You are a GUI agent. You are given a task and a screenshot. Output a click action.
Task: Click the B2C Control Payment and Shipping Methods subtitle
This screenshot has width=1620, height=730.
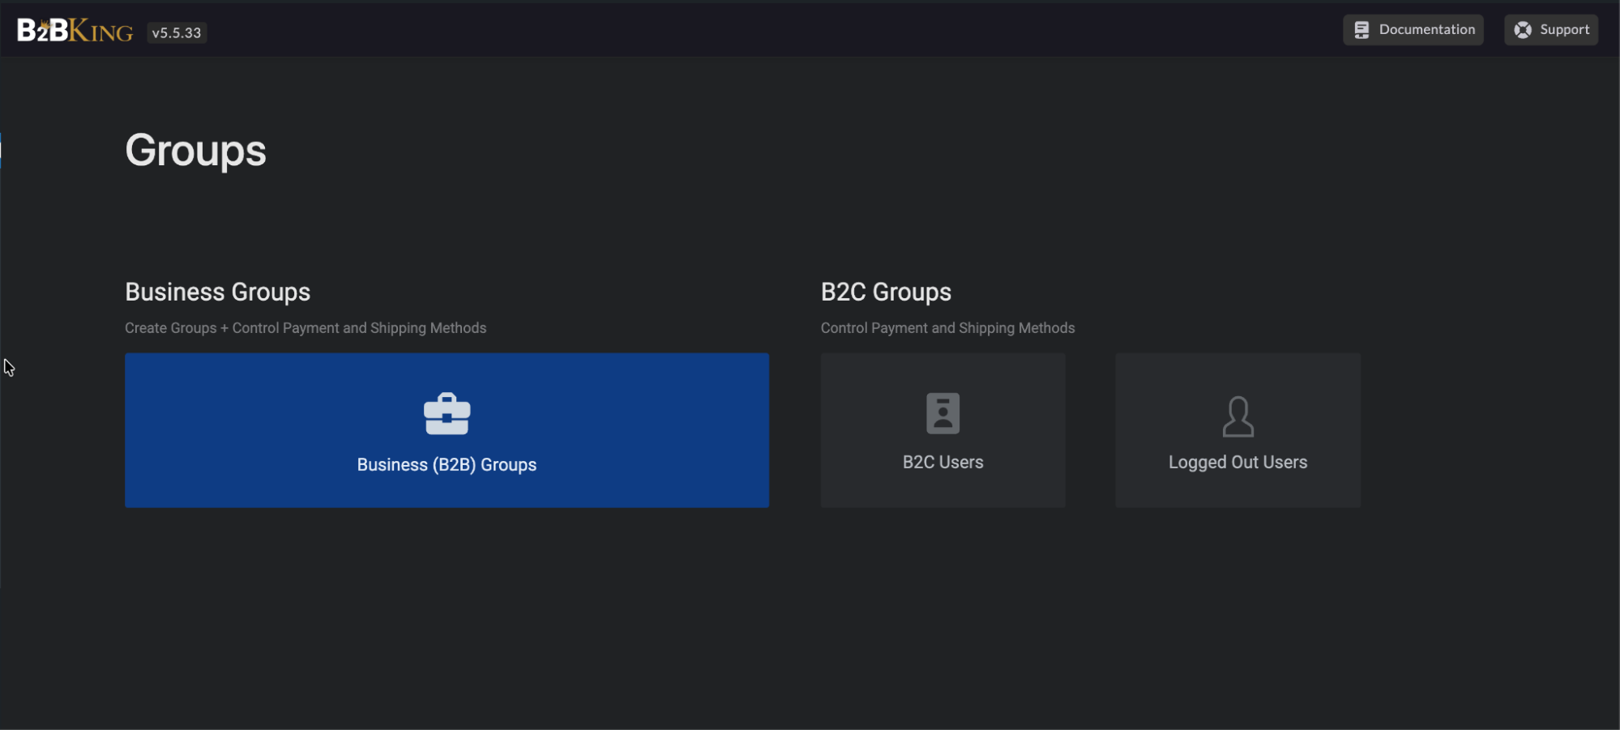click(947, 328)
